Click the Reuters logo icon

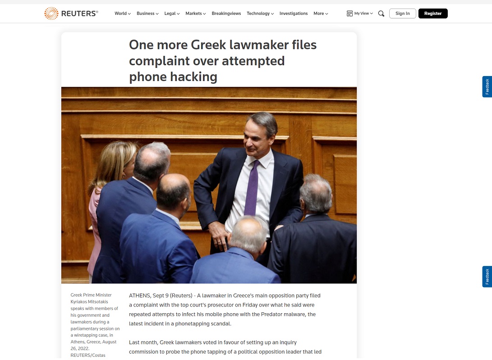click(x=51, y=13)
